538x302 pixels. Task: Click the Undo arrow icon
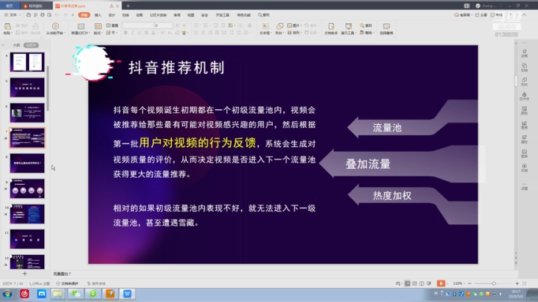click(x=56, y=15)
